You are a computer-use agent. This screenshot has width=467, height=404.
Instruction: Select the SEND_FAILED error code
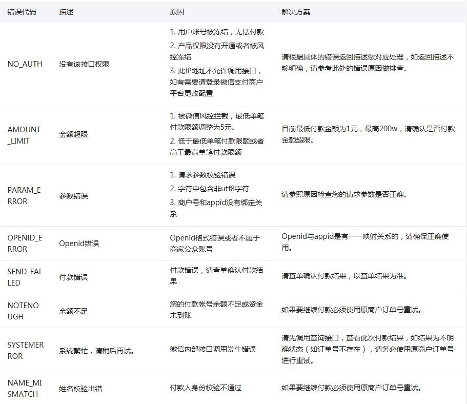(x=24, y=277)
